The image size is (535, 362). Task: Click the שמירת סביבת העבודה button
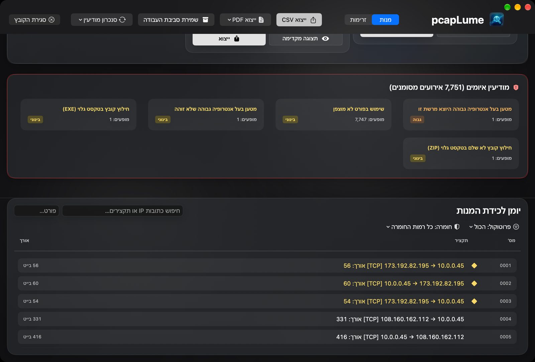(x=176, y=20)
